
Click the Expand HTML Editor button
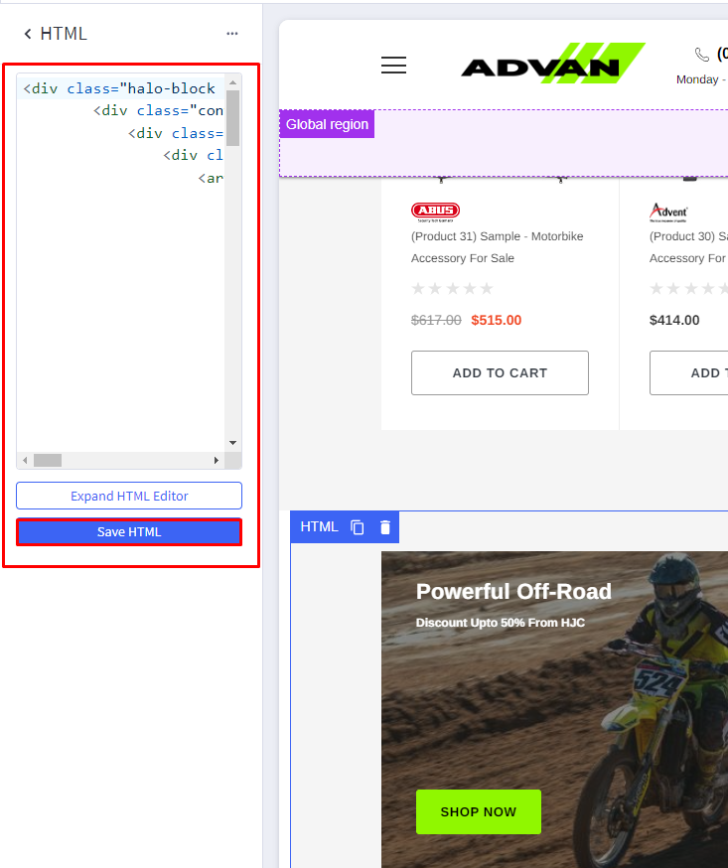click(129, 496)
